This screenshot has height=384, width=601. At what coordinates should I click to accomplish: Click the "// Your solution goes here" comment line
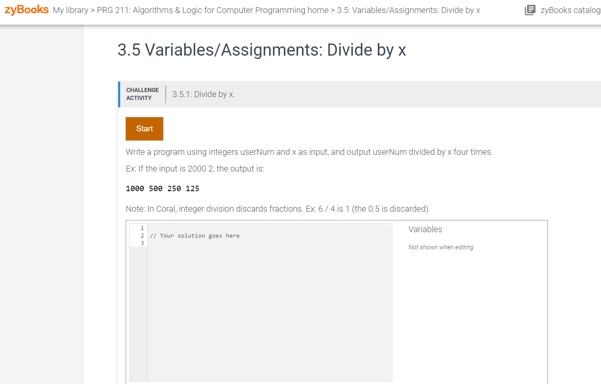194,236
